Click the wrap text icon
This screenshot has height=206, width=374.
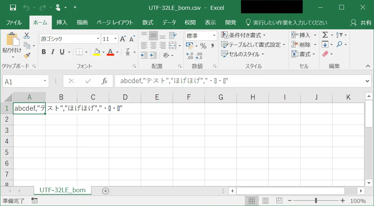(x=173, y=35)
